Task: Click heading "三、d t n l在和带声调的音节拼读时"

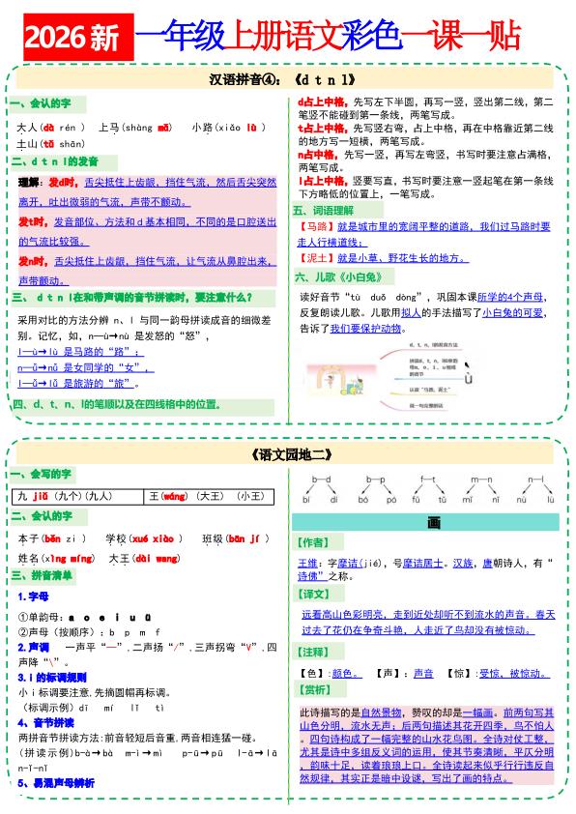Action: (x=143, y=298)
